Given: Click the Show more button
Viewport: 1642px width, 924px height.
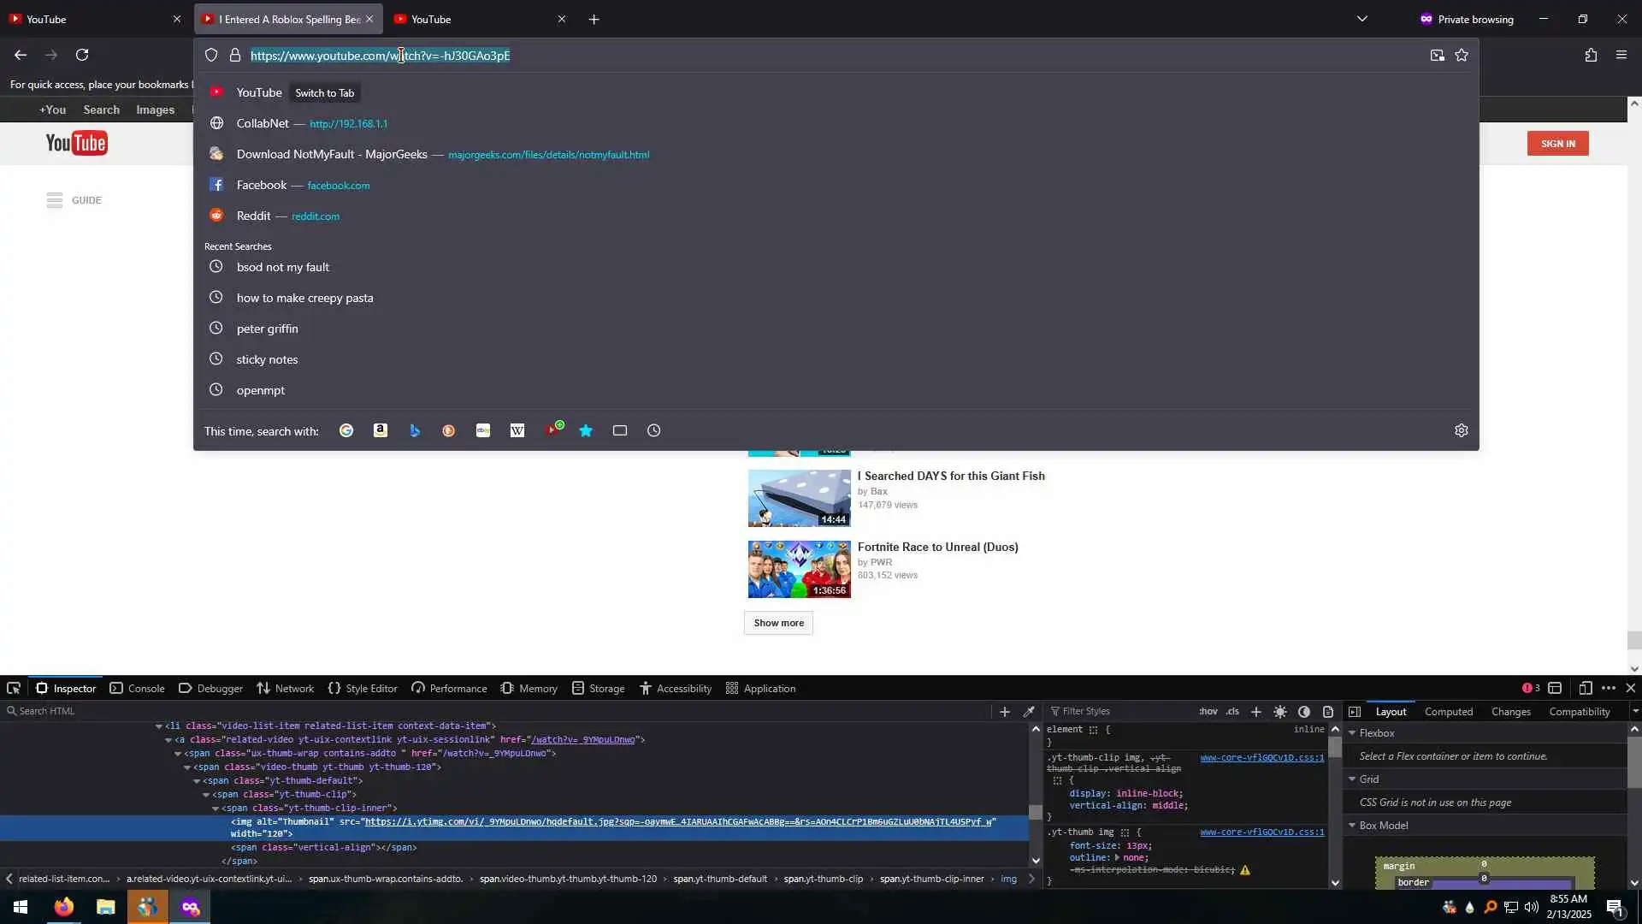Looking at the screenshot, I should (x=778, y=624).
